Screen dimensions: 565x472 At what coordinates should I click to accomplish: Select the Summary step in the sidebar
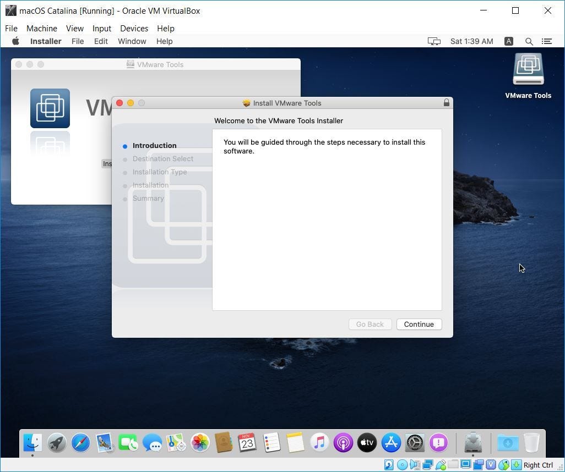click(148, 199)
